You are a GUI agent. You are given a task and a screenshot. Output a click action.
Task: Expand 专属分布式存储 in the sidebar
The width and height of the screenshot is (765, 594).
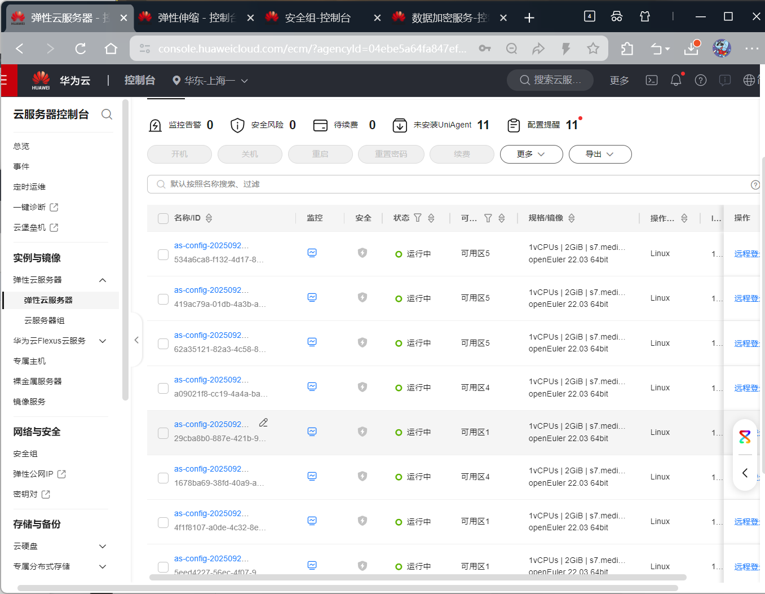[103, 566]
